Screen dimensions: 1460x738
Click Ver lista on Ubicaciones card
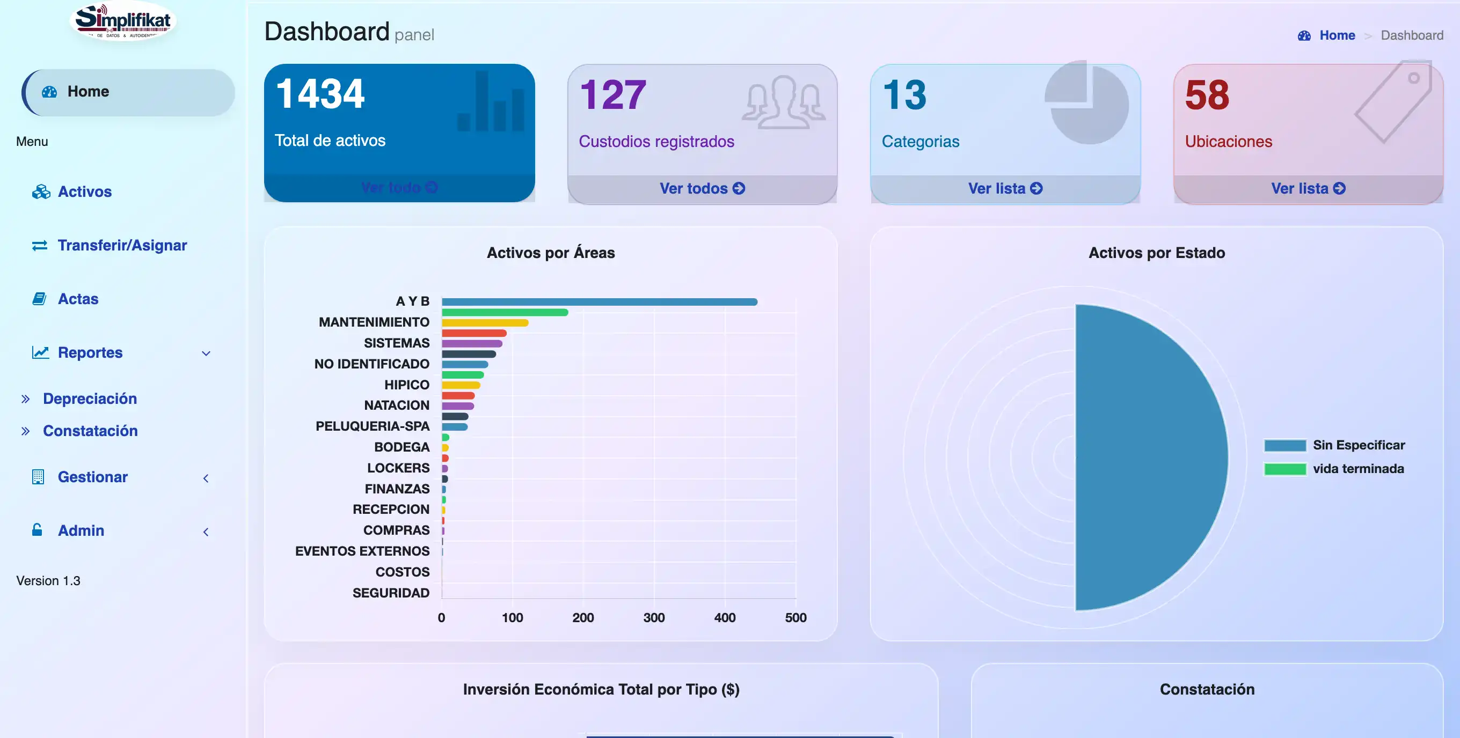[x=1308, y=188]
